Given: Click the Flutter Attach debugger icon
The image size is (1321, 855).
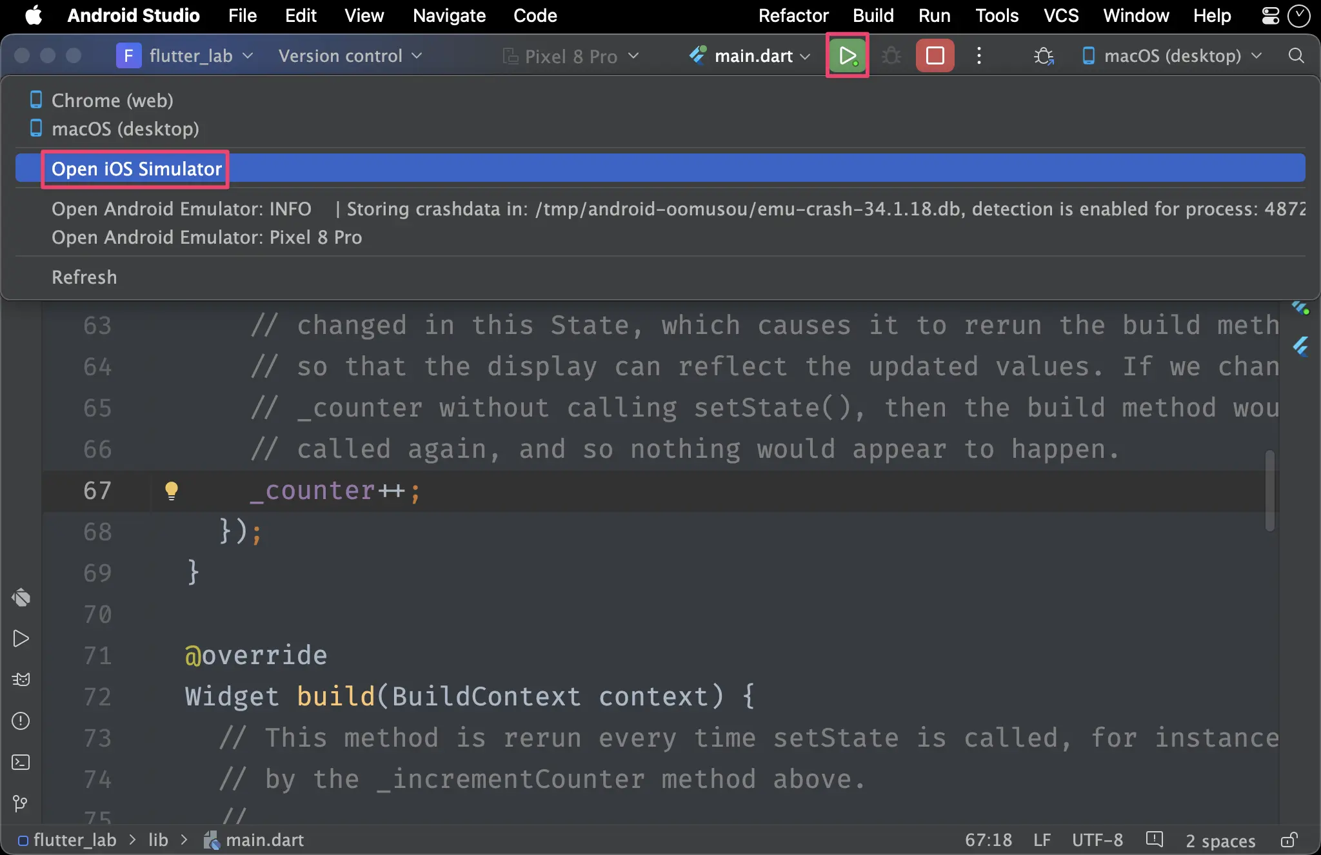Looking at the screenshot, I should pos(1044,56).
